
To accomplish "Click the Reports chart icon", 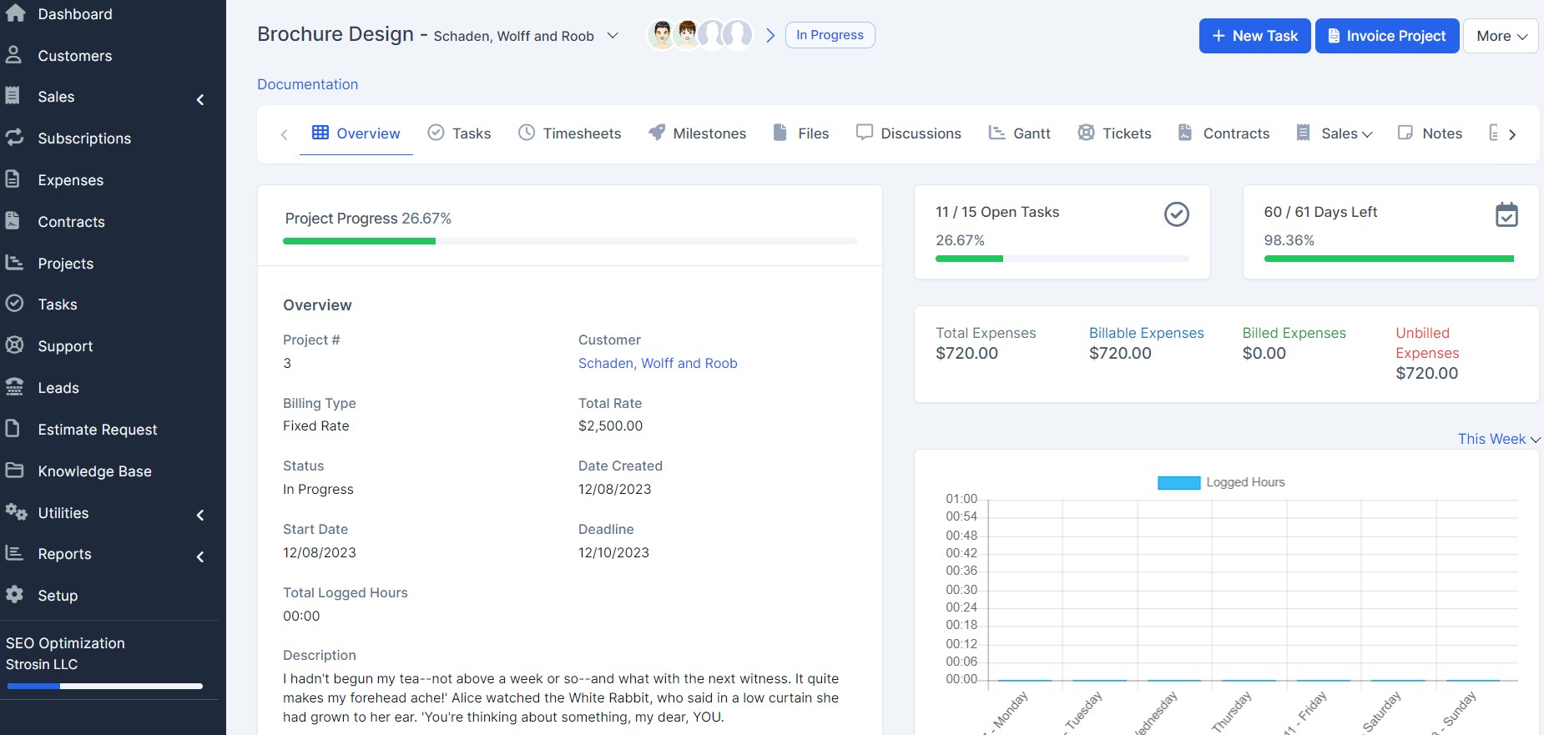I will (14, 553).
